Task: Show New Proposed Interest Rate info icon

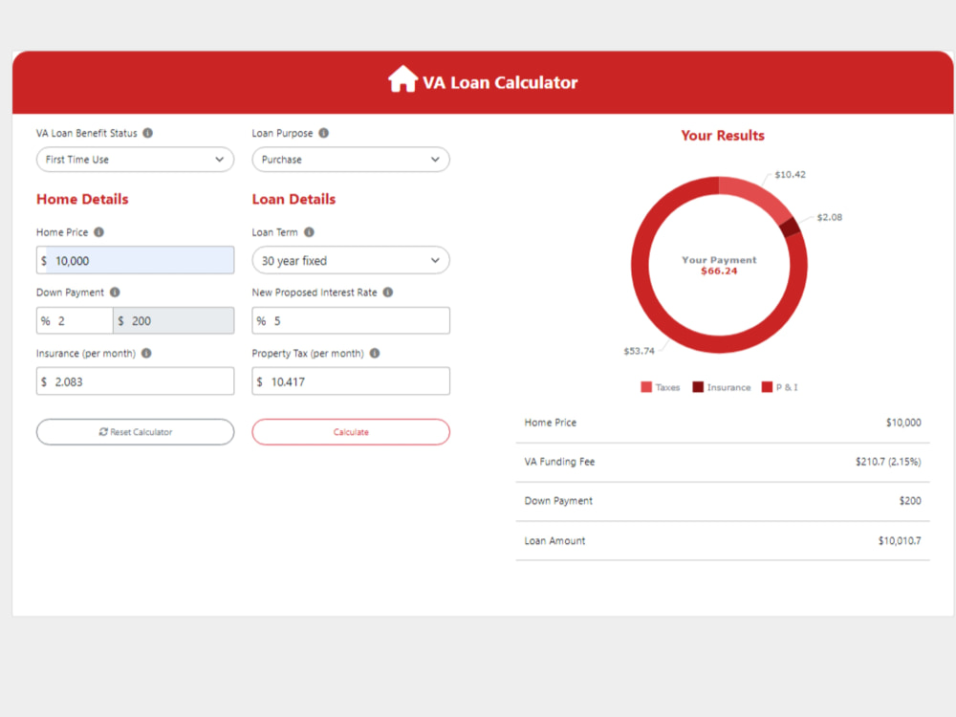Action: tap(388, 292)
